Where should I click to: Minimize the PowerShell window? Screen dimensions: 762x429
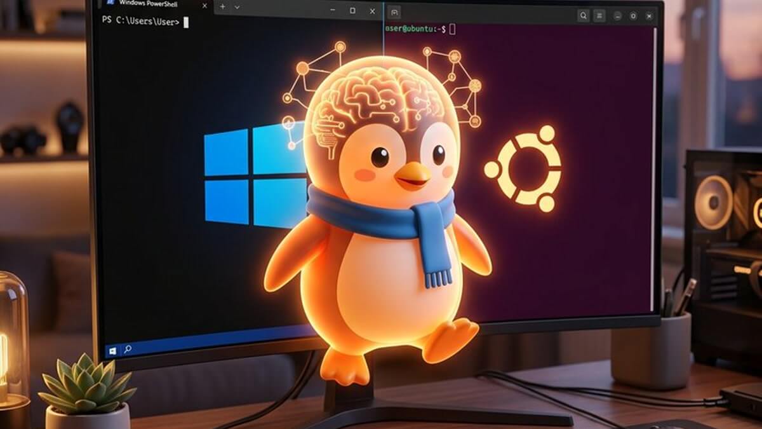(x=333, y=10)
